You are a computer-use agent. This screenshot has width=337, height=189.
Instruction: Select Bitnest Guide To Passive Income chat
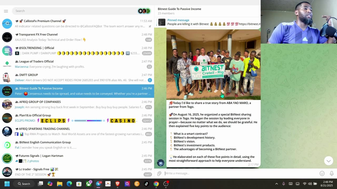[77, 91]
